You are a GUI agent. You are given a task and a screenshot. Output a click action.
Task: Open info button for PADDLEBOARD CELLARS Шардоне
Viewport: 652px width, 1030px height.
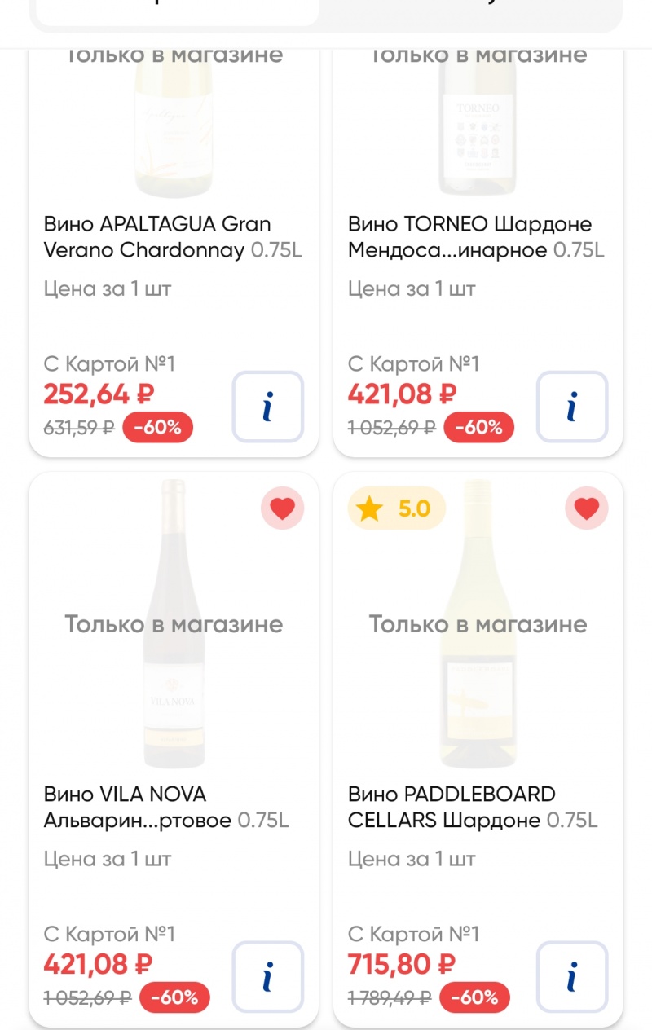[x=572, y=977]
